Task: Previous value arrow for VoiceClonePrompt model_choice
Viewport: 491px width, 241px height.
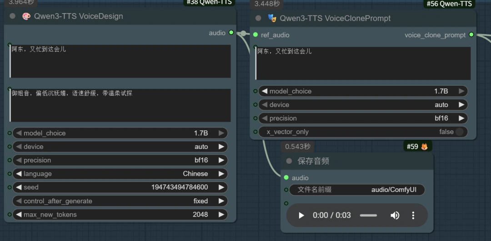Action: [x=265, y=91]
